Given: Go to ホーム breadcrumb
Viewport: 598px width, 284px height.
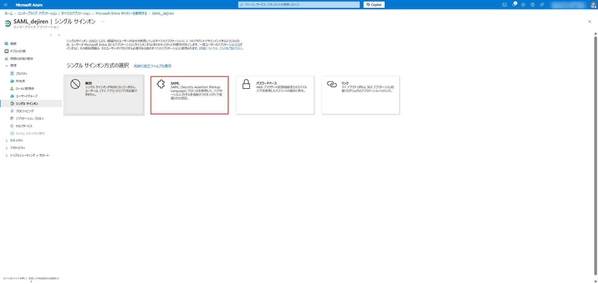Looking at the screenshot, I should [x=9, y=13].
